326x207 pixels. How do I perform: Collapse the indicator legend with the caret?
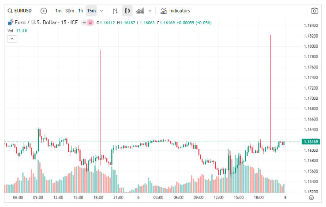(x=12, y=39)
